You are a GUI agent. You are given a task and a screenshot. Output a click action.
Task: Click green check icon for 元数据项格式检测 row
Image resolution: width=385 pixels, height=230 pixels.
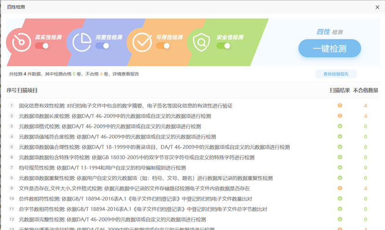click(340, 126)
